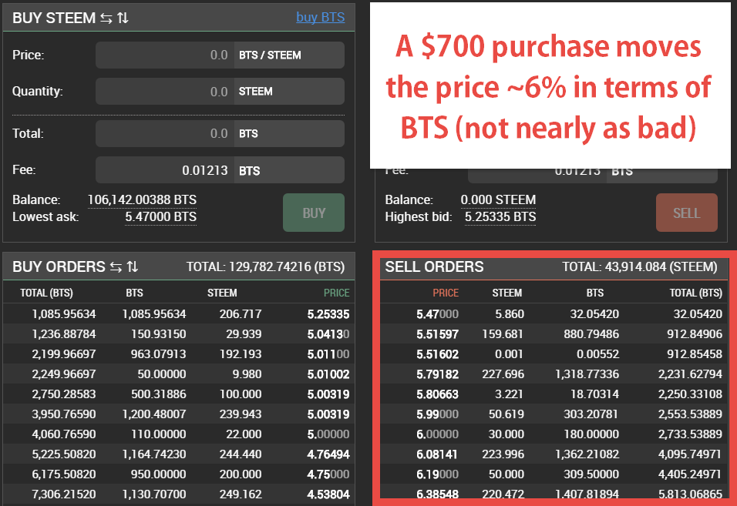Select the sell order priced 5.99000
The image size is (737, 506).
(x=554, y=414)
